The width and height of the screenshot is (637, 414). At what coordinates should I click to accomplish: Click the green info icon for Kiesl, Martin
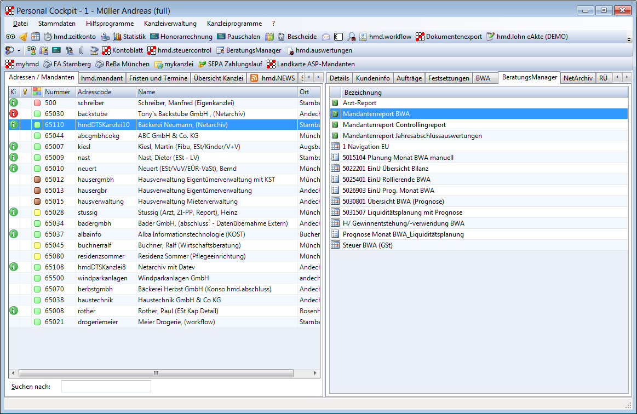[14, 146]
